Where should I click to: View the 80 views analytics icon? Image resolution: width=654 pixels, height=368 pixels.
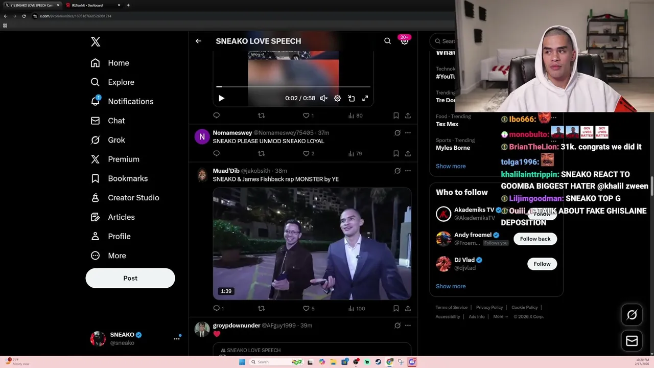[355, 116]
